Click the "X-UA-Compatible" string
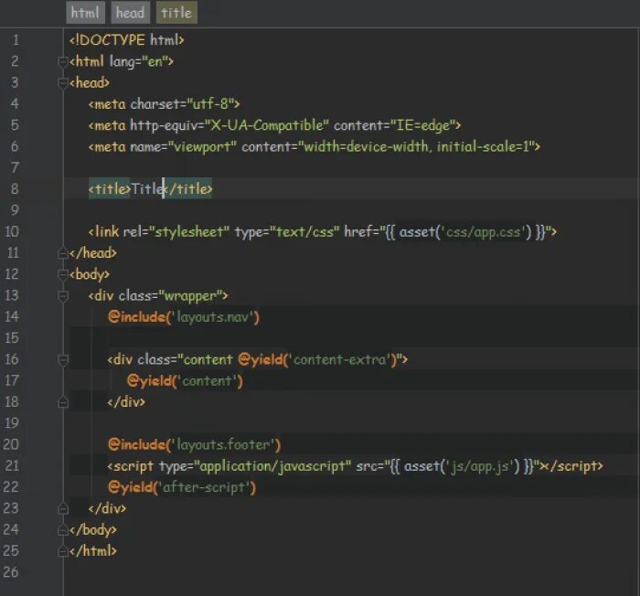 pyautogui.click(x=266, y=125)
